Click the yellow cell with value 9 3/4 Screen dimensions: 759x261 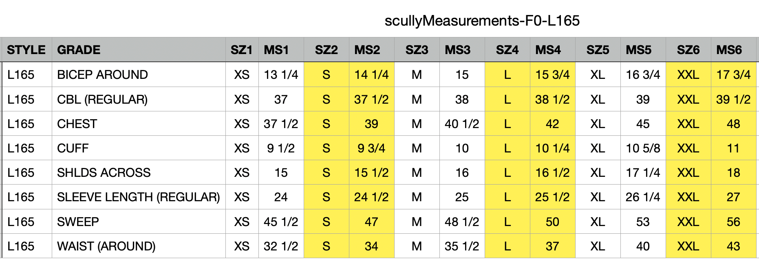[371, 148]
